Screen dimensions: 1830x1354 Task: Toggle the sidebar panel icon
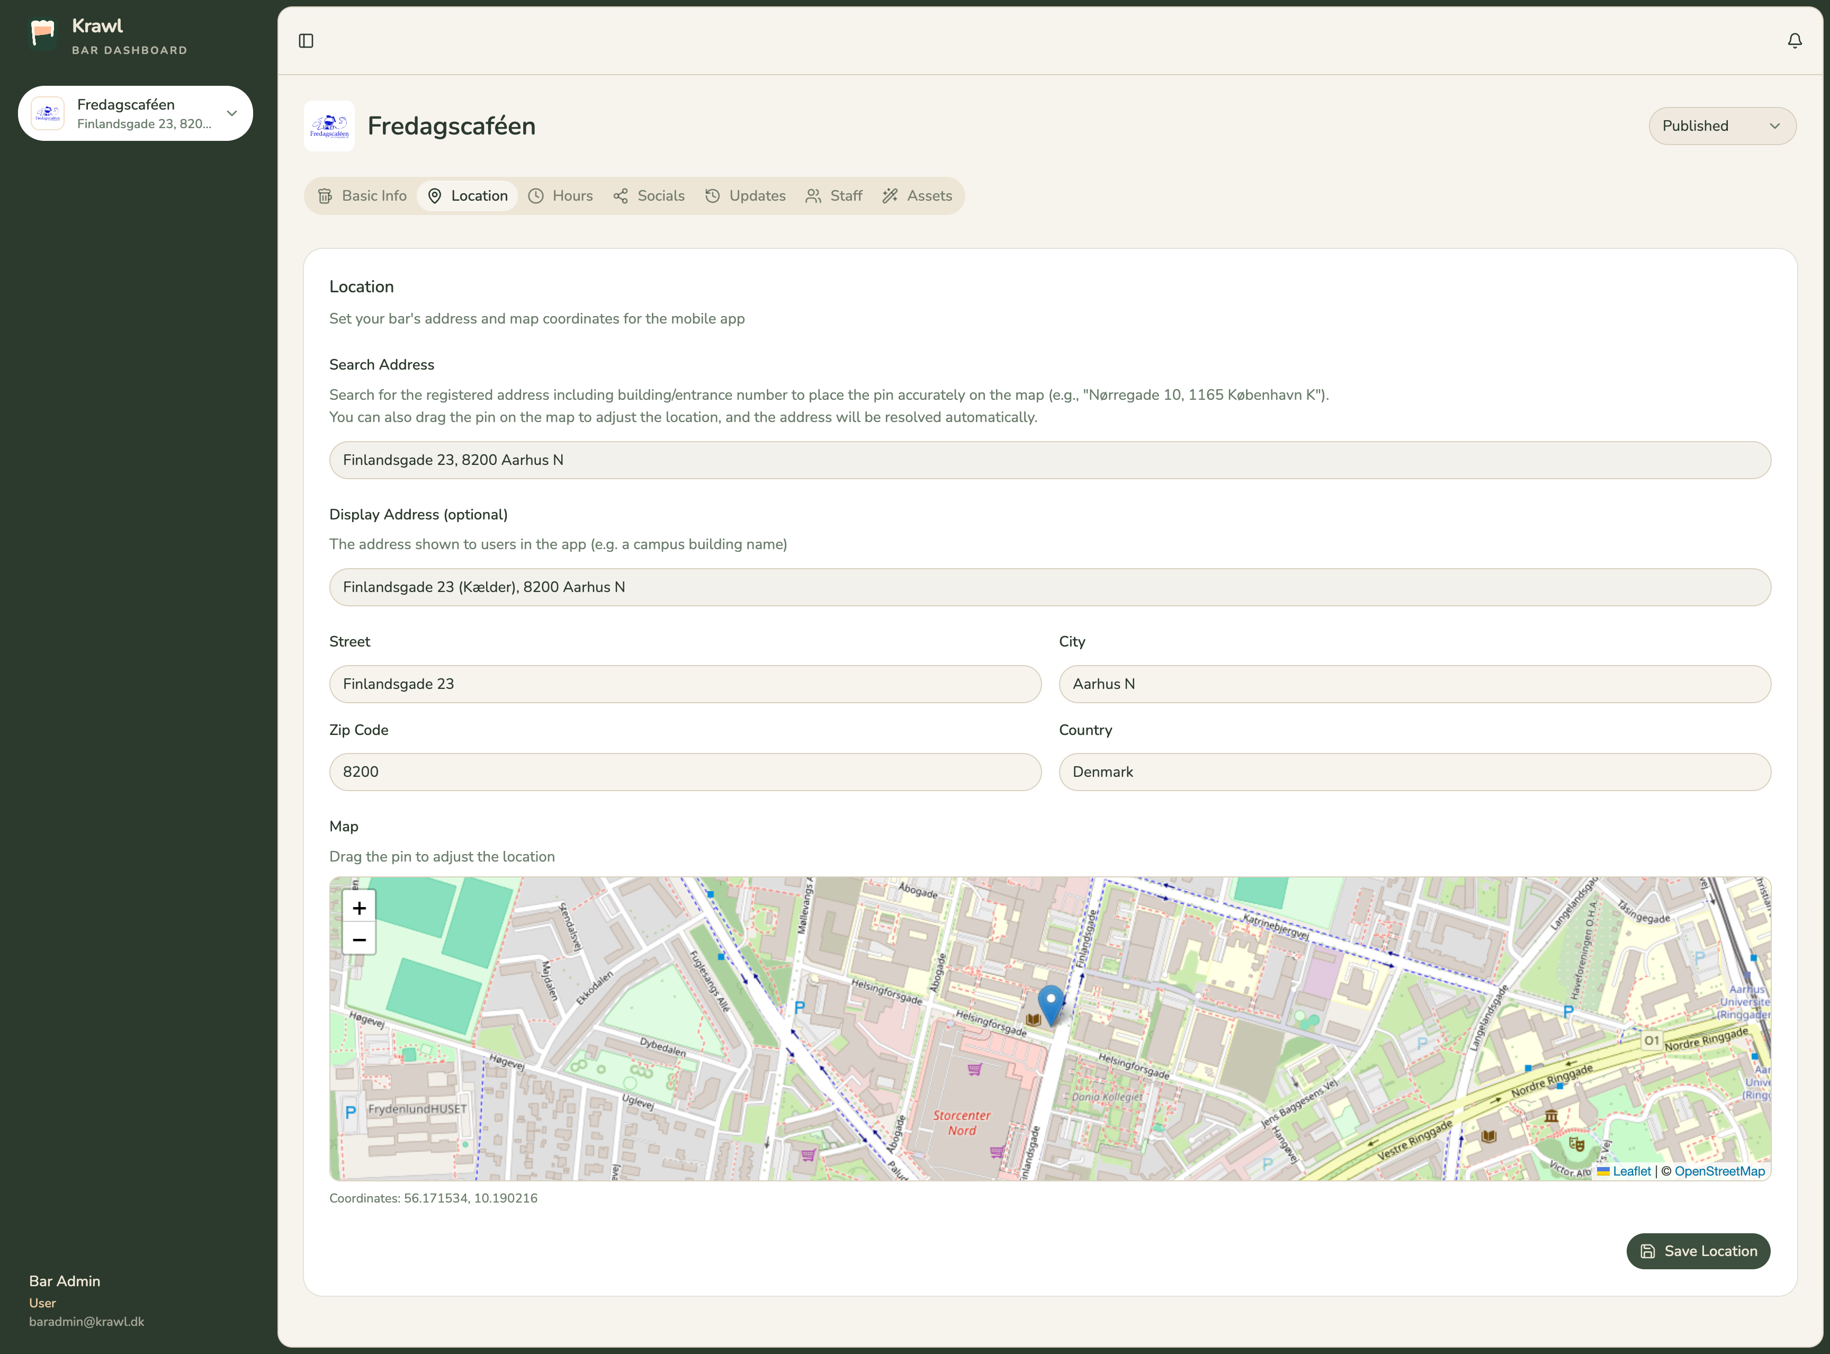tap(306, 41)
